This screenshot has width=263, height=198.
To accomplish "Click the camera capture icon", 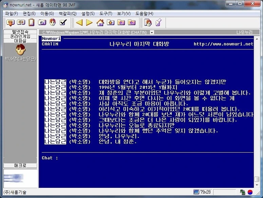I will [42, 22].
